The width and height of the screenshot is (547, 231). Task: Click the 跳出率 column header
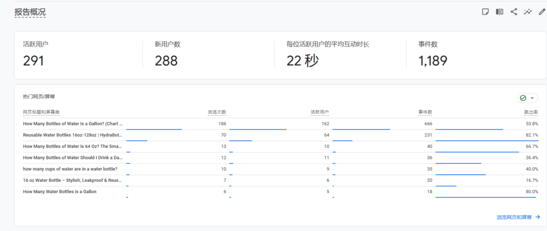point(531,112)
